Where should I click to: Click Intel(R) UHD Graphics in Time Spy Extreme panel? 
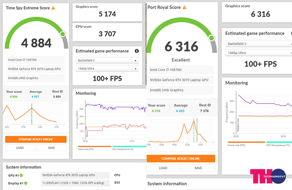point(36,78)
